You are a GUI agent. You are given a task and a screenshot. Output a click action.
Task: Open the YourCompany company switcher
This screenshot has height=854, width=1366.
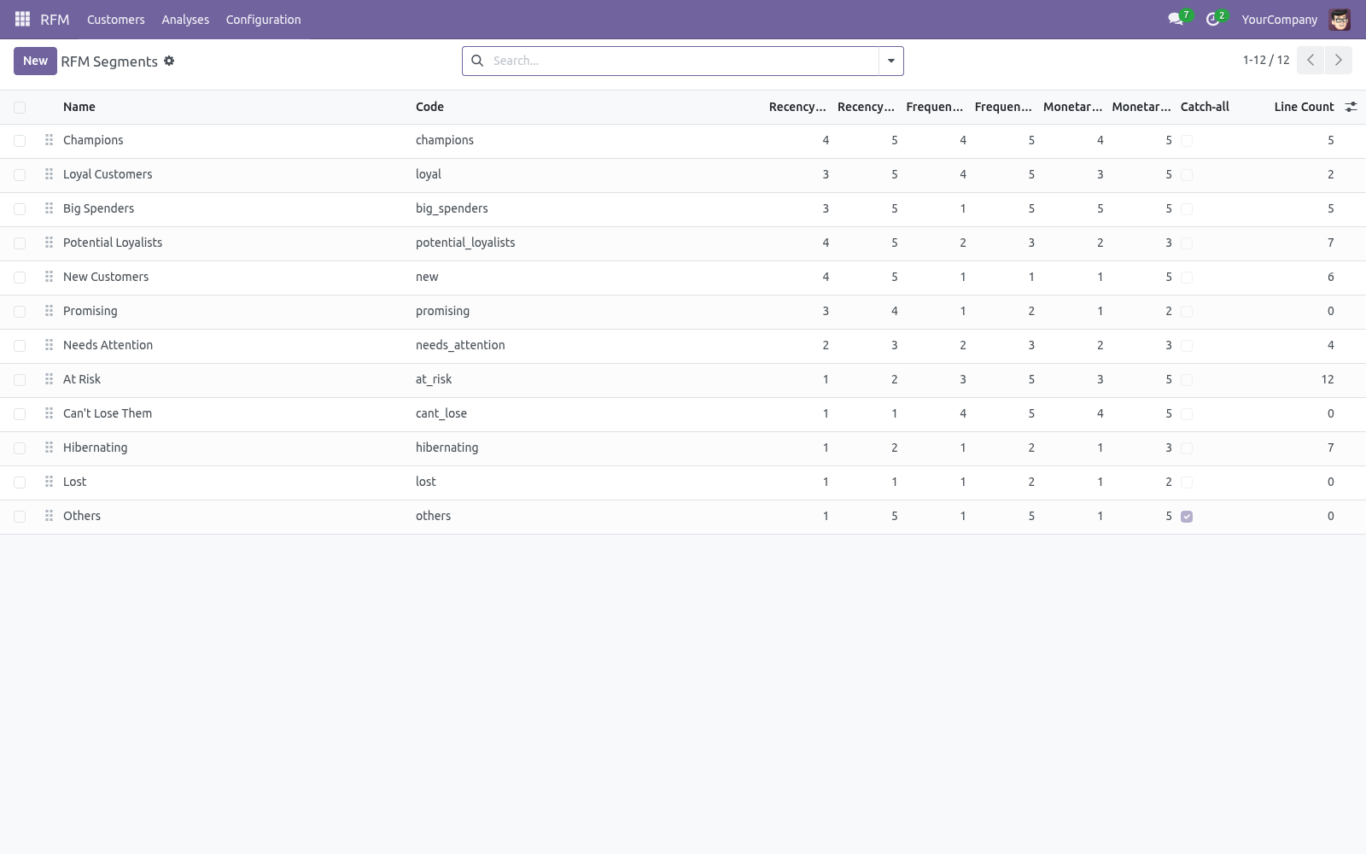tap(1279, 19)
